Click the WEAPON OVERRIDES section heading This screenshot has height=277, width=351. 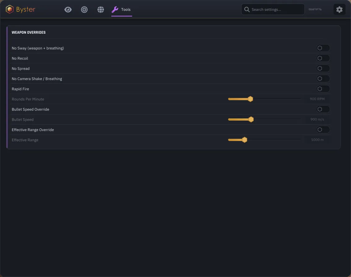pyautogui.click(x=29, y=32)
